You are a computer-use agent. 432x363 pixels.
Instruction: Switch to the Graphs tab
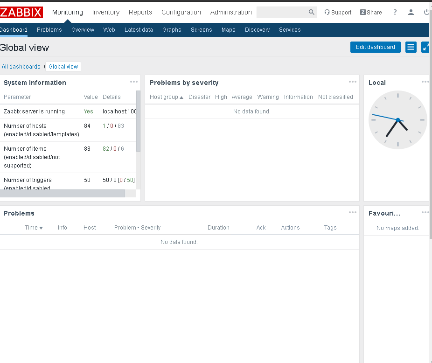point(172,30)
